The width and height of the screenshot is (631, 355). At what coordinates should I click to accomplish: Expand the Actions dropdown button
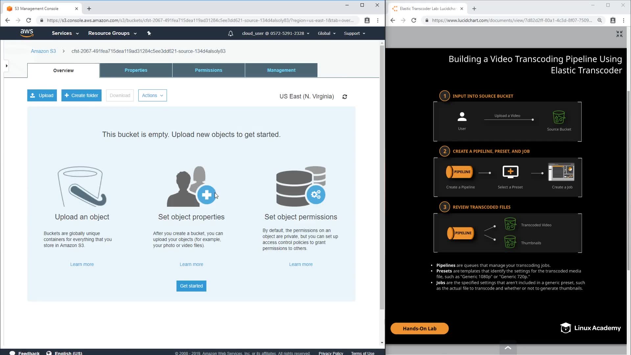pyautogui.click(x=152, y=95)
